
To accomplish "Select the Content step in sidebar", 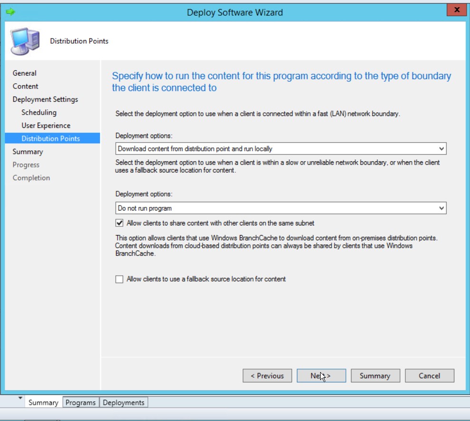I will [x=26, y=86].
